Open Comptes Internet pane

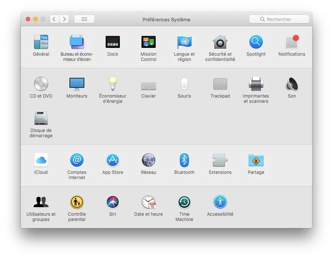[77, 160]
